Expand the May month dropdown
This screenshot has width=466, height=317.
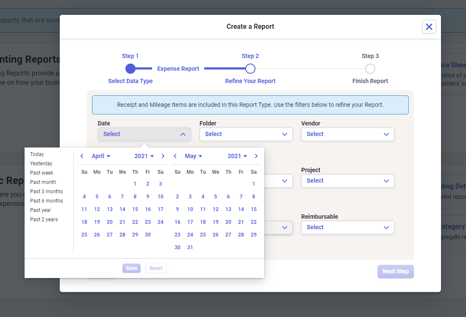pos(194,156)
